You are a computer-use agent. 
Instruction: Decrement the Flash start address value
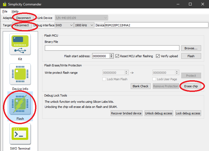coord(111,57)
